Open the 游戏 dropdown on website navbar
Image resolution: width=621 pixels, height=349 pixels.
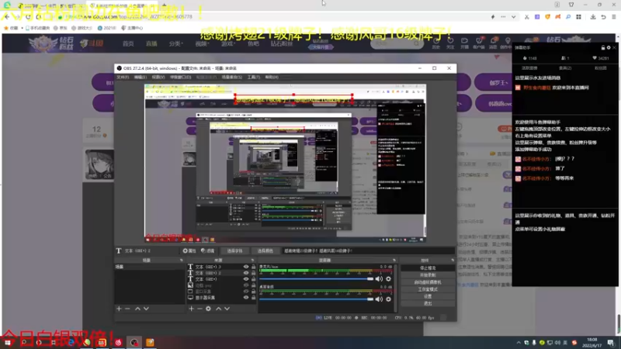pyautogui.click(x=227, y=44)
